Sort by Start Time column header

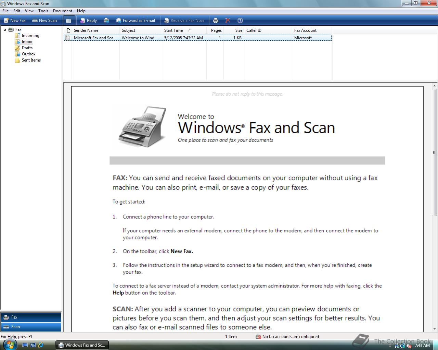(x=184, y=30)
